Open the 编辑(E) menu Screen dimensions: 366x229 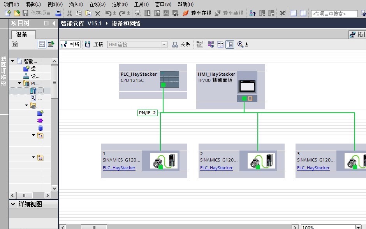coord(33,4)
